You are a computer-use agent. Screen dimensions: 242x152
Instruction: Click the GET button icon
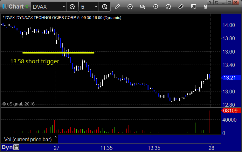143,7
